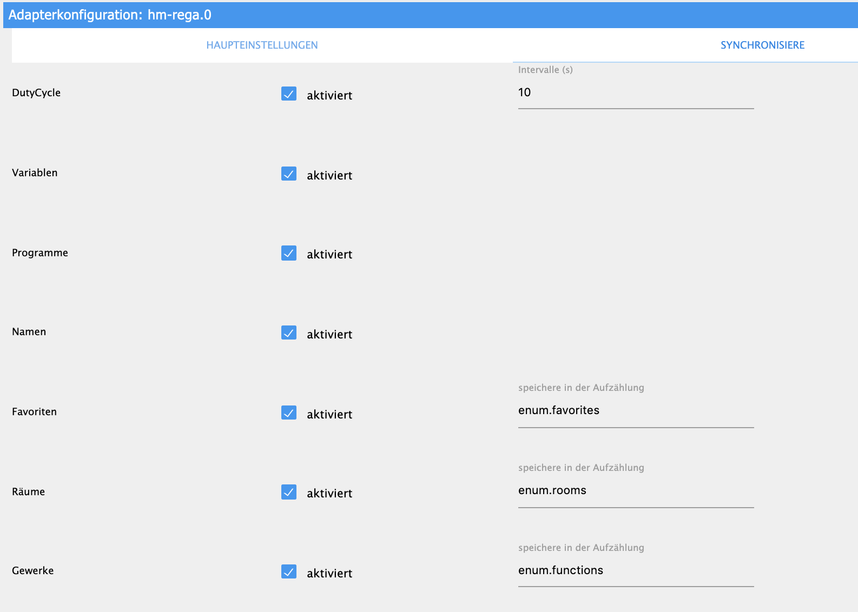The height and width of the screenshot is (612, 858).
Task: Click the 'aktiviert' label beside Gewerke
Action: click(x=329, y=574)
